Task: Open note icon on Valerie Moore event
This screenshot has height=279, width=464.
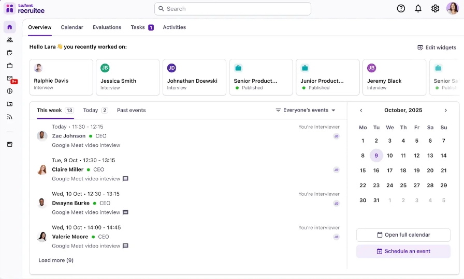Action: [x=125, y=246]
